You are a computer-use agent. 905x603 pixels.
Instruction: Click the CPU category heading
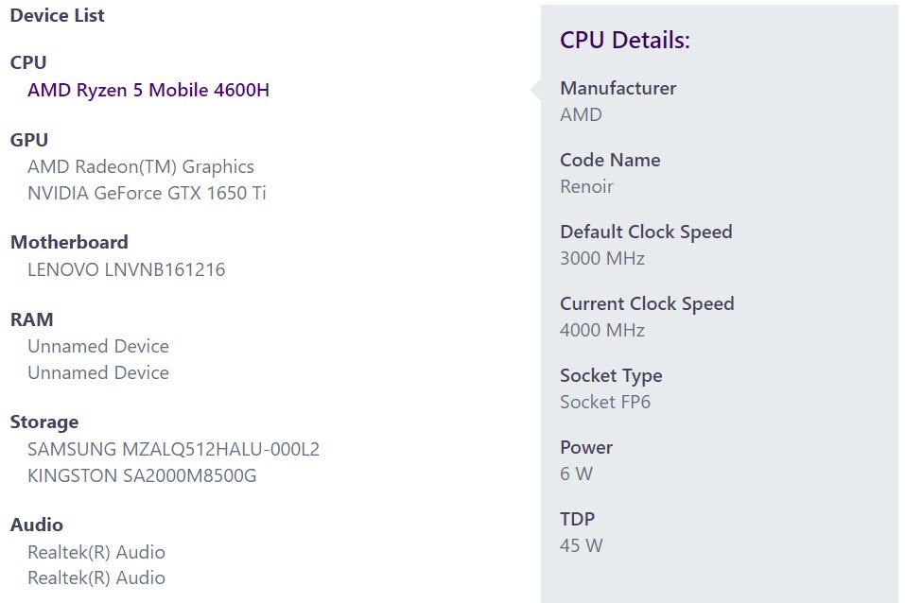[28, 62]
